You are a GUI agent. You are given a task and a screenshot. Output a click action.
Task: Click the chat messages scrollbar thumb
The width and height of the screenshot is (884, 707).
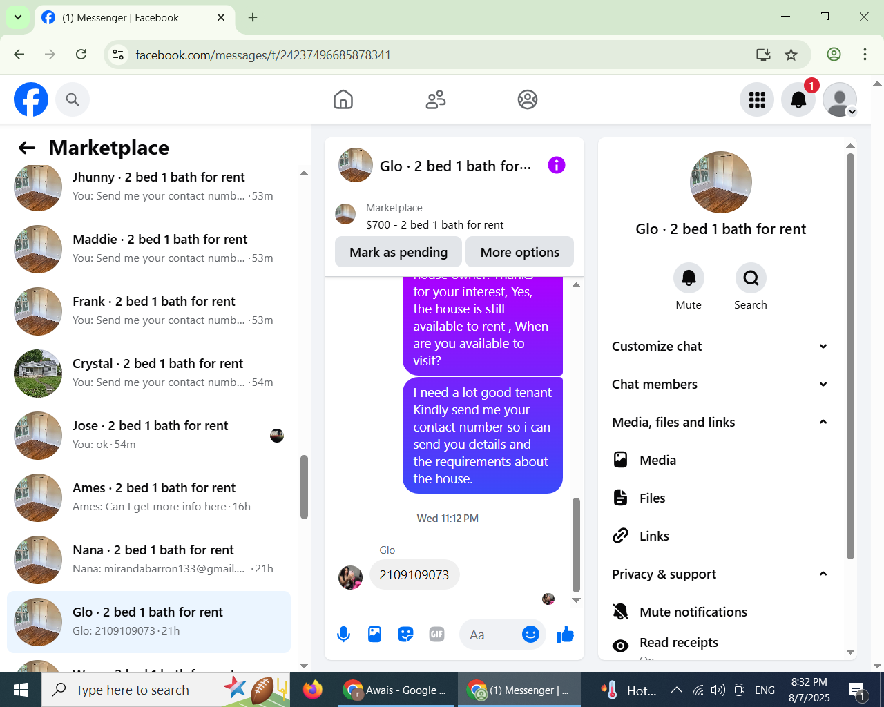click(576, 545)
